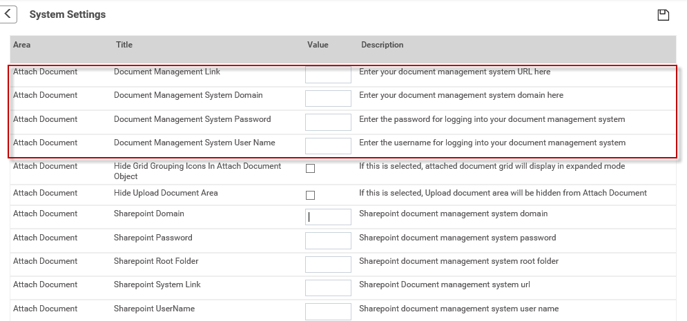Viewport: 687px width, 321px height.
Task: Select the Document Management System Password field
Action: [x=328, y=122]
